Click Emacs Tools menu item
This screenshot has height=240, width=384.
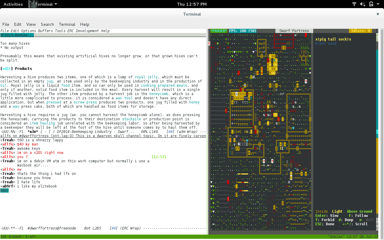(x=60, y=31)
